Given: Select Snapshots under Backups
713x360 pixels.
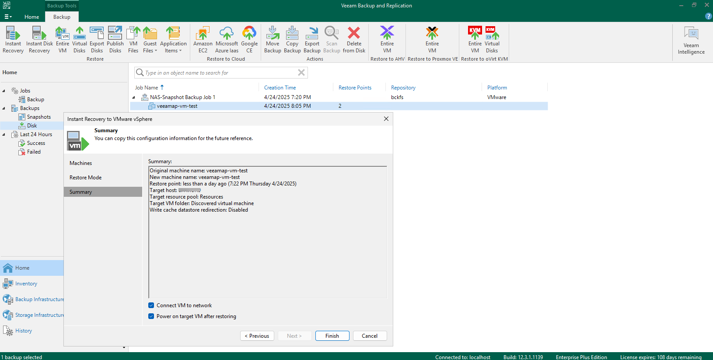Looking at the screenshot, I should (35, 117).
